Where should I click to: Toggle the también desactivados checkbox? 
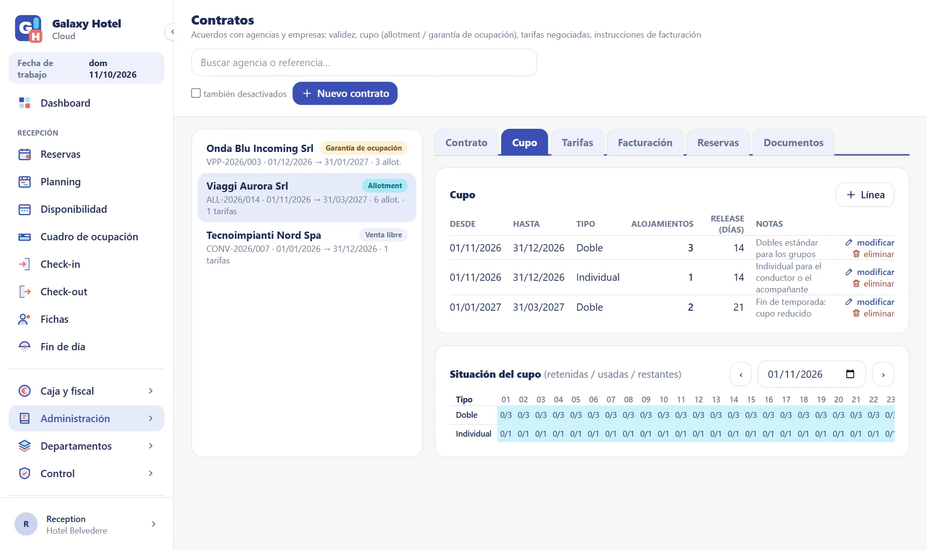pyautogui.click(x=196, y=93)
